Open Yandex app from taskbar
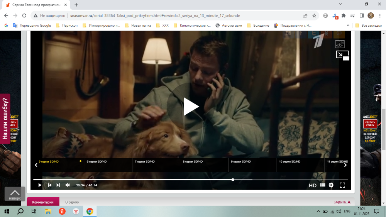 [62, 211]
